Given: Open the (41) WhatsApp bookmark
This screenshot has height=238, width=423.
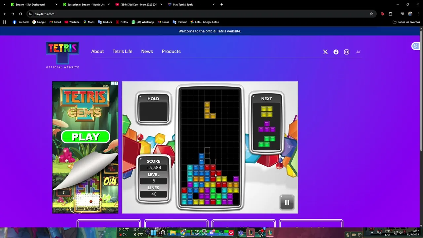Looking at the screenshot, I should coord(143,22).
